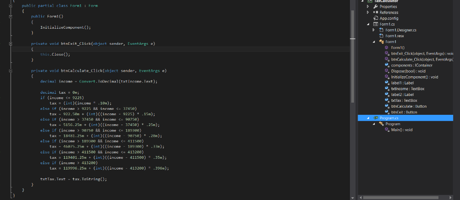The image size is (460, 200).
Task: Select Form1.resx in Solution Explorer
Action: pos(394,36)
